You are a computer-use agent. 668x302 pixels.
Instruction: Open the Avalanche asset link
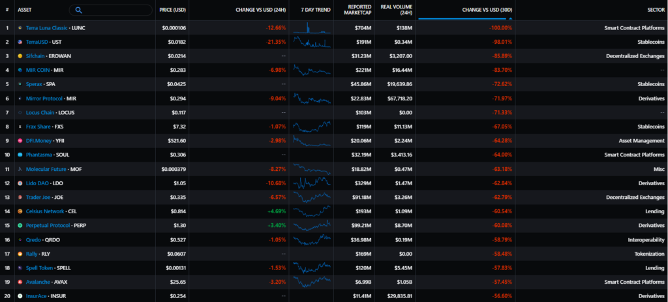click(37, 282)
